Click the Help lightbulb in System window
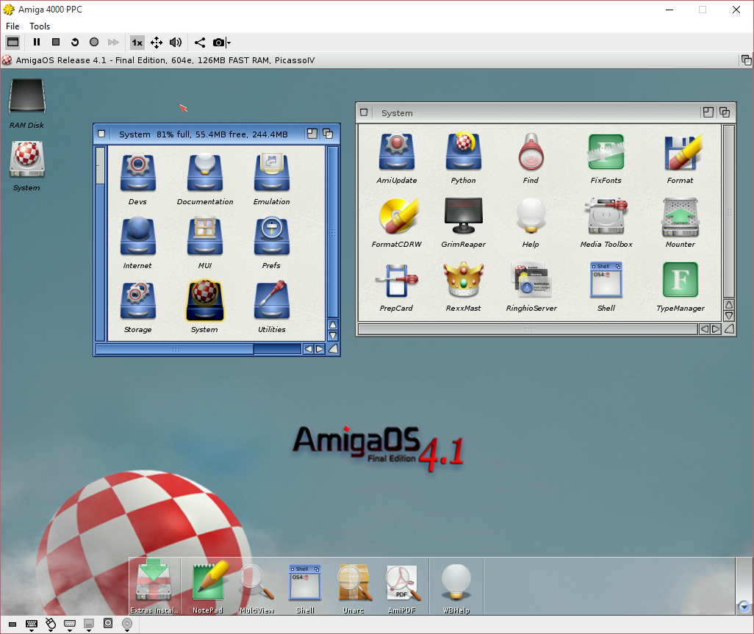The width and height of the screenshot is (754, 634). 531,216
